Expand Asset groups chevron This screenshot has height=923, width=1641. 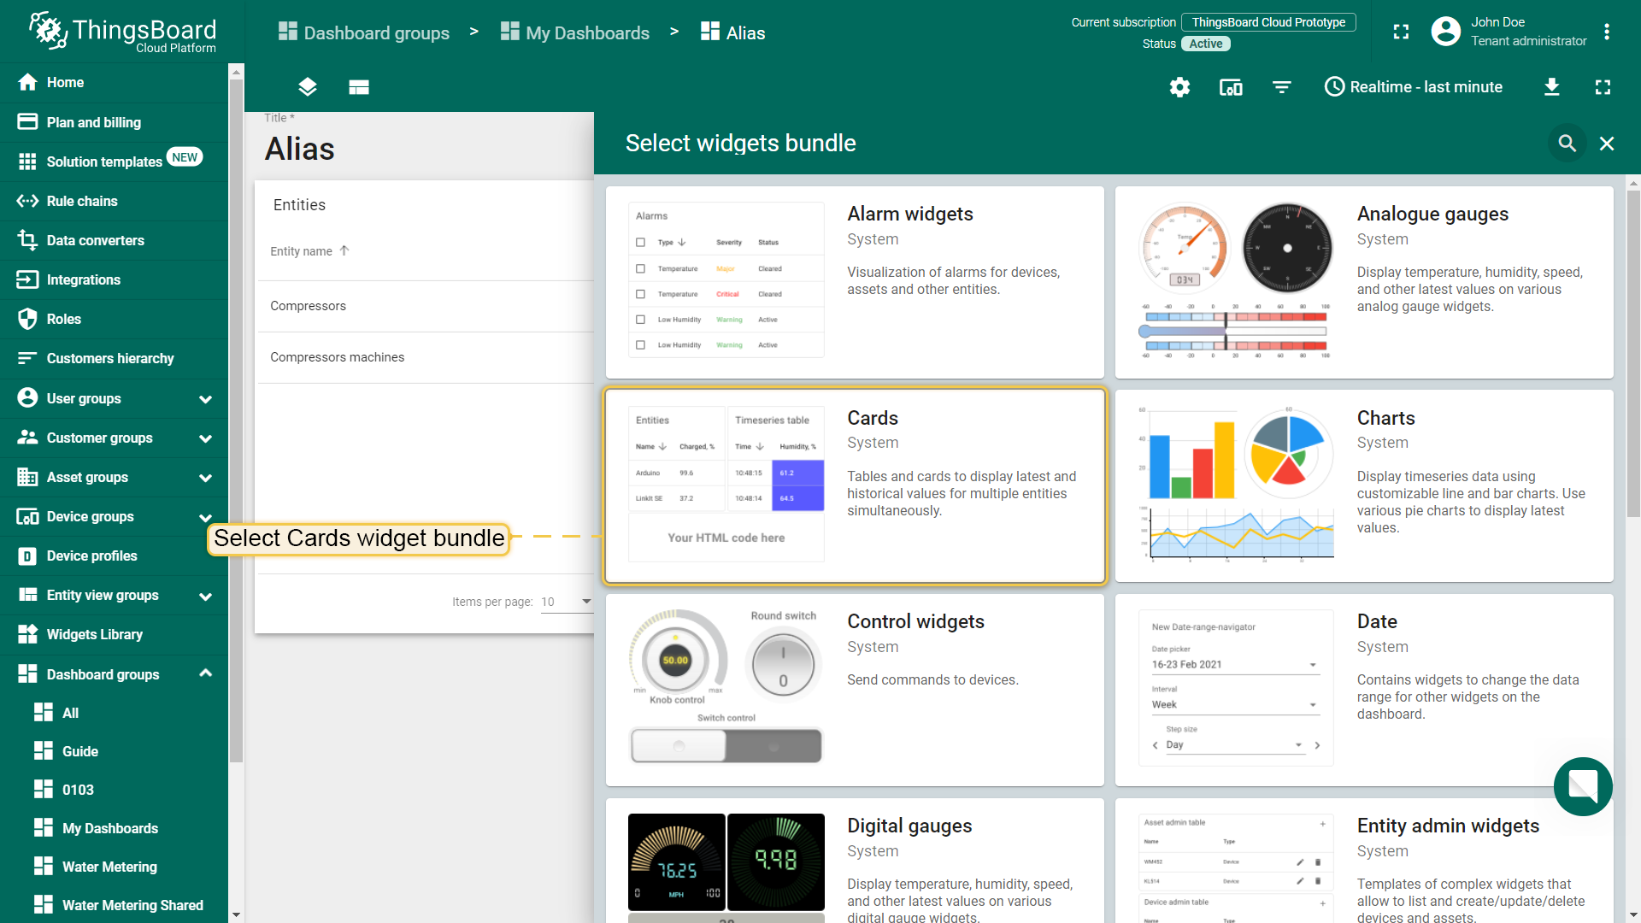tap(205, 478)
